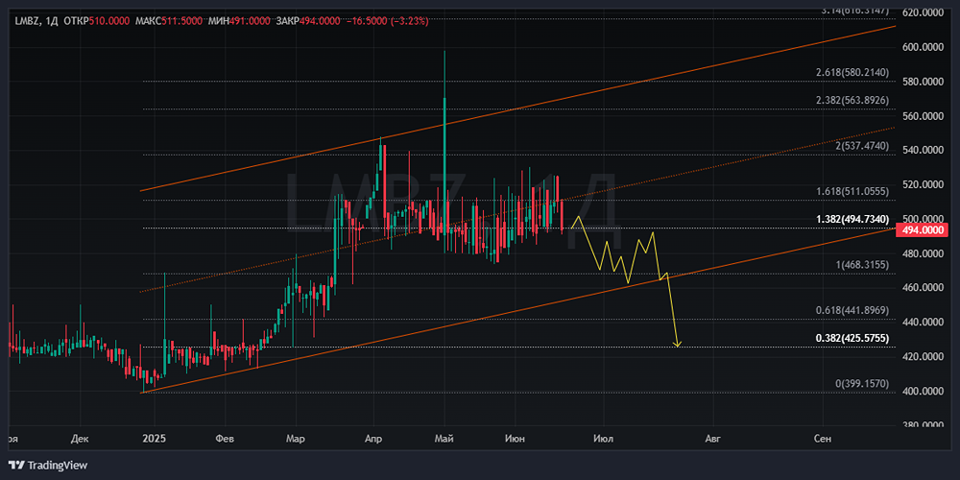
Task: Select the bold 1.382(494.7340) Fibonacci label
Action: 852,219
